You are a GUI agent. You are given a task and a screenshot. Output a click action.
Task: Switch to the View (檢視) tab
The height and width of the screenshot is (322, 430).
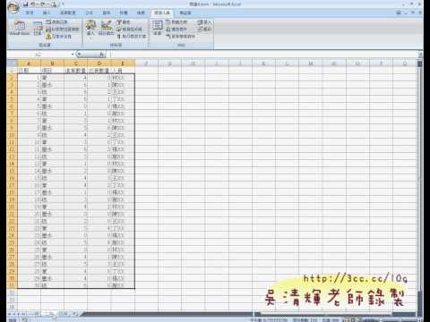pos(141,13)
